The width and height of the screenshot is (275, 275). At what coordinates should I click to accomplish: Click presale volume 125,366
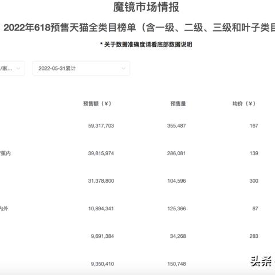176,209
